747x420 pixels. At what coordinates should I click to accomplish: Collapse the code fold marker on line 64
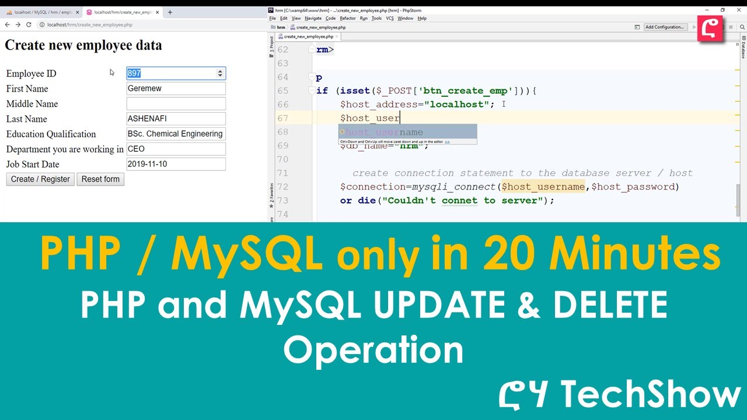[312, 77]
